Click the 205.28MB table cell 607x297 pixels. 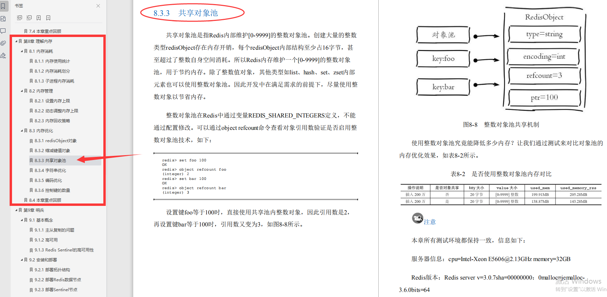coord(578,195)
